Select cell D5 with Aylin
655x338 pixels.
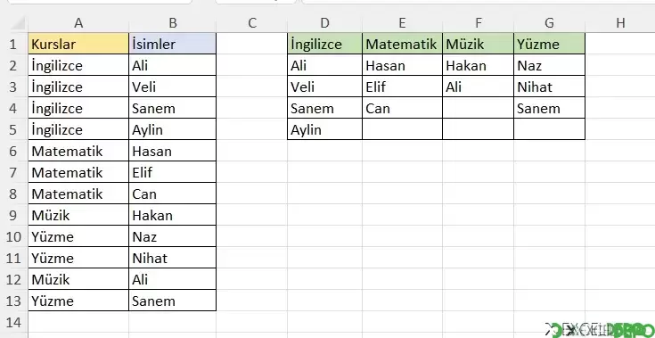[x=325, y=129]
